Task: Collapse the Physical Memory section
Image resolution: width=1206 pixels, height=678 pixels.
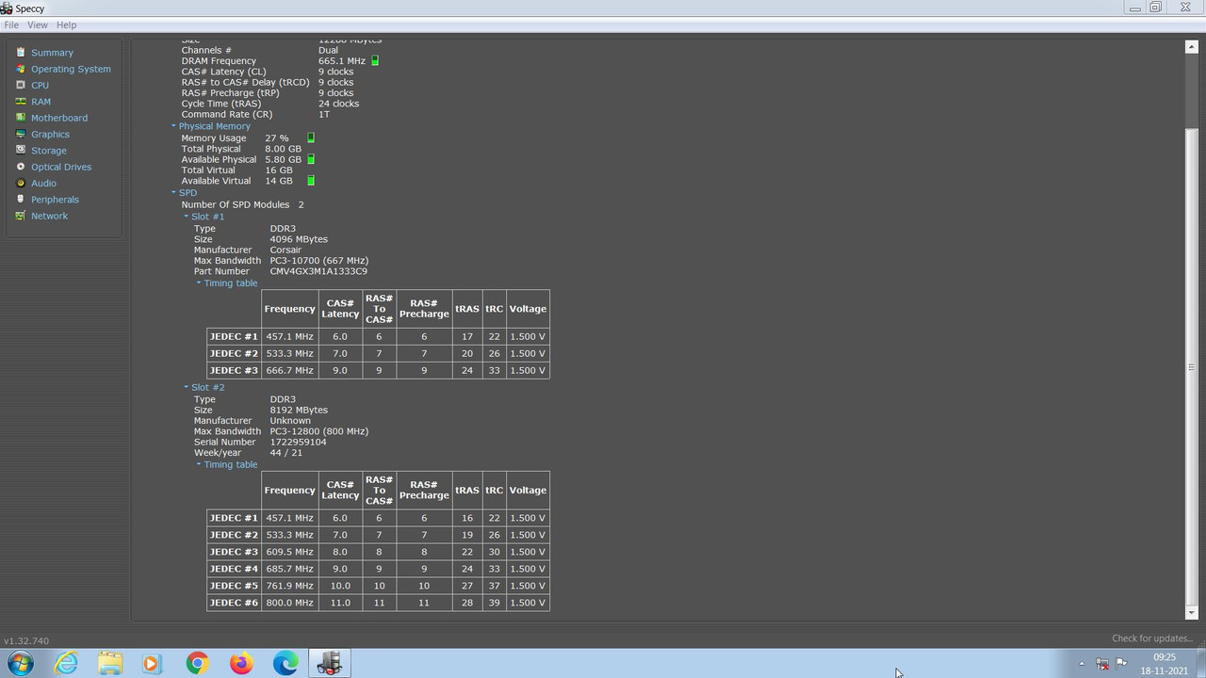Action: [x=174, y=126]
